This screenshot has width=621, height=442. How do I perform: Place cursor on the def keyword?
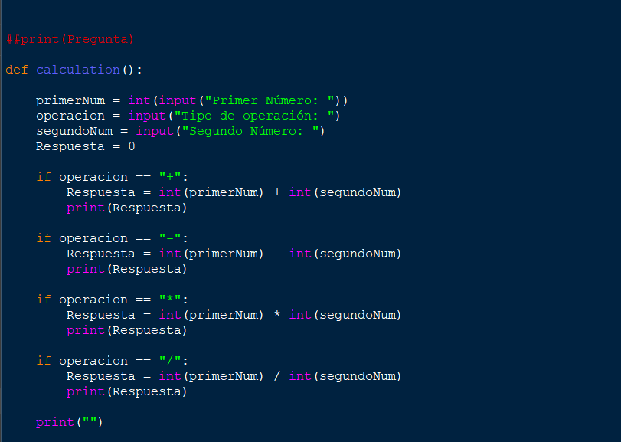click(x=16, y=70)
